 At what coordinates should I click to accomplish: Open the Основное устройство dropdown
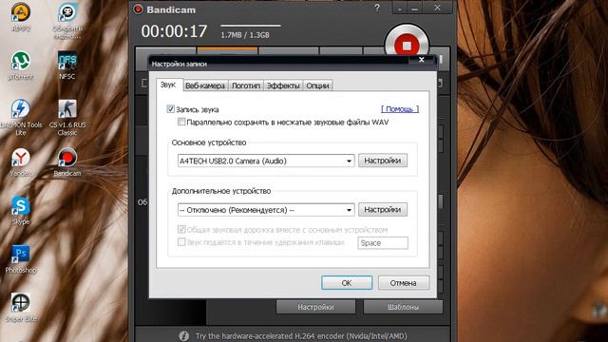(x=266, y=161)
